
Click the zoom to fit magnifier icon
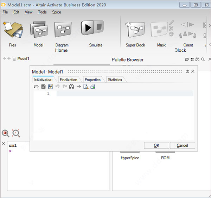click(16, 133)
